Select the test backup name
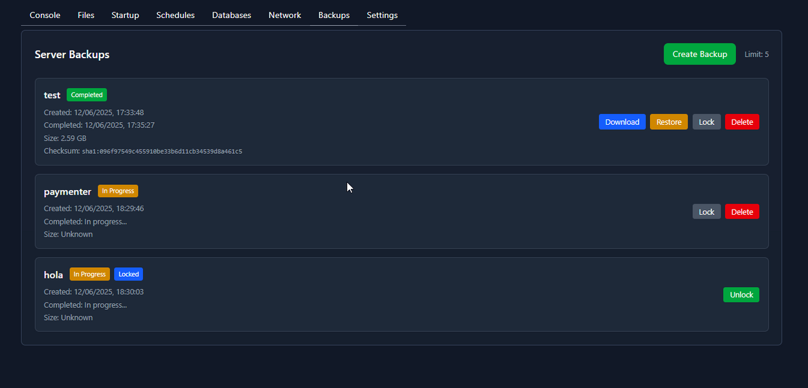 pyautogui.click(x=52, y=95)
